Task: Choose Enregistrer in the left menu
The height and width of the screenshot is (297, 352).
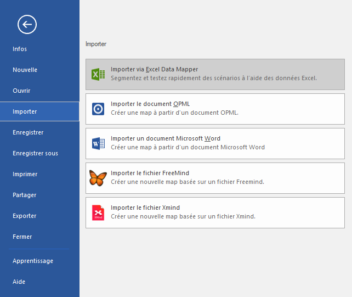Action: tap(28, 132)
